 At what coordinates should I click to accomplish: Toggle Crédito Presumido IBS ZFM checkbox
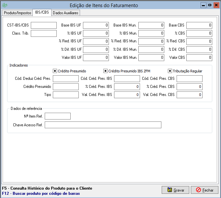tap(105, 71)
